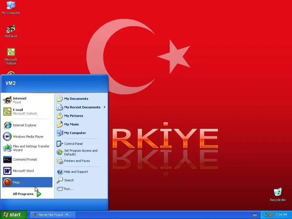Click the 7:34 PM taskbar clock
This screenshot has width=292, height=219.
[281, 215]
